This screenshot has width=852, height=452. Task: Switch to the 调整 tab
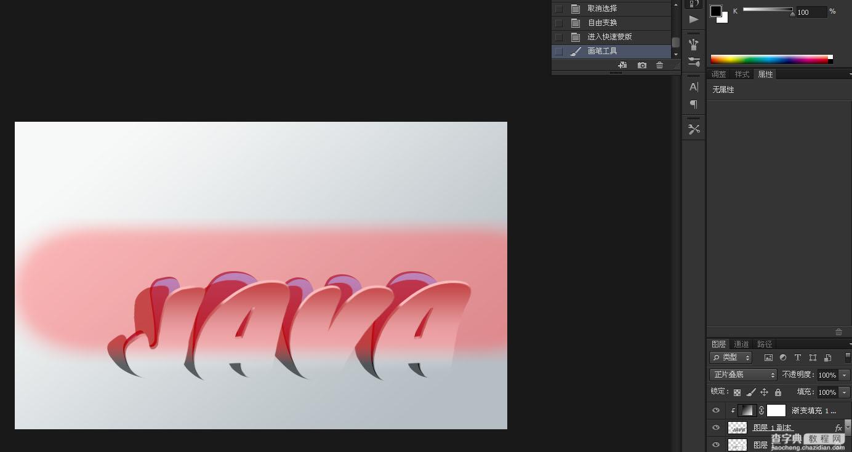(719, 74)
